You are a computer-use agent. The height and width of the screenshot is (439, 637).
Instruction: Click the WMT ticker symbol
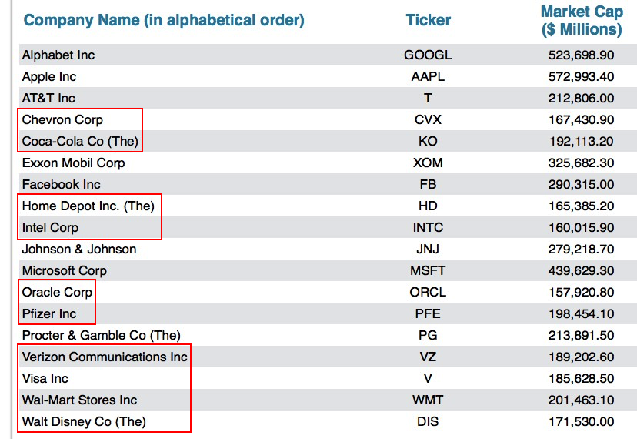point(428,400)
